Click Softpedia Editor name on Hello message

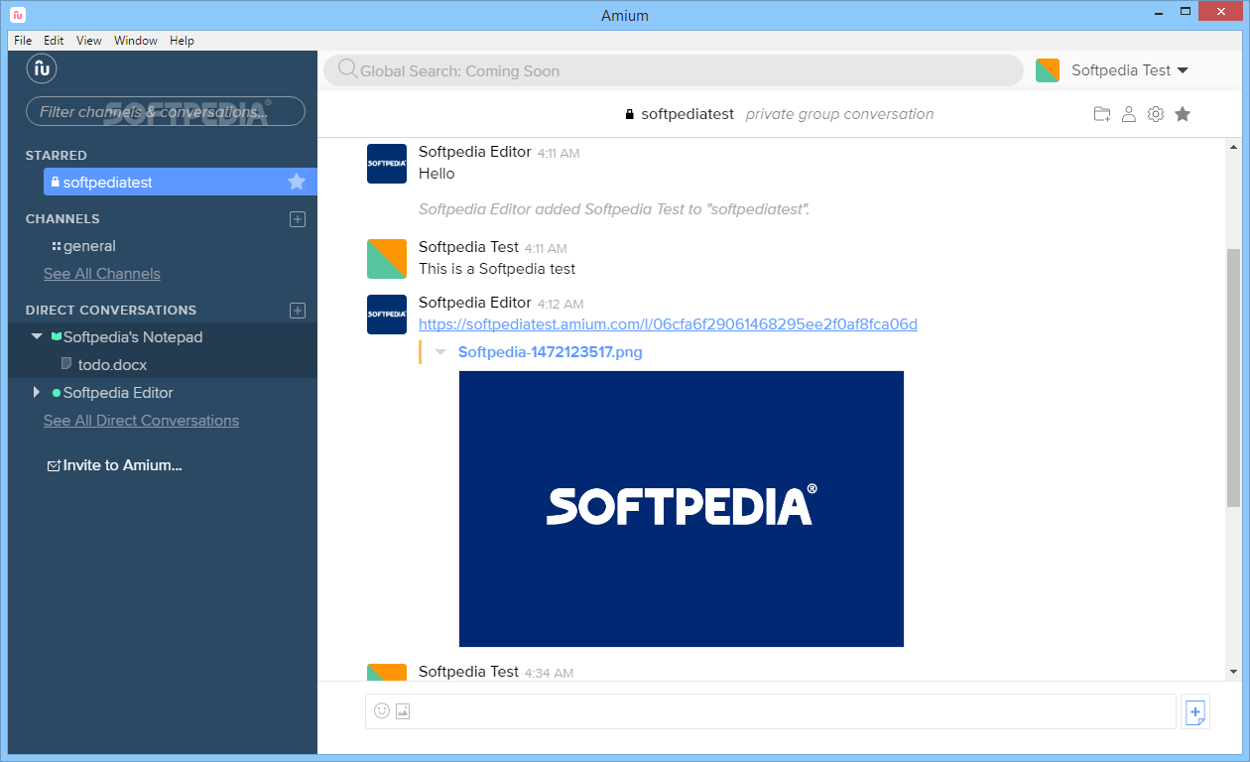pyautogui.click(x=474, y=152)
